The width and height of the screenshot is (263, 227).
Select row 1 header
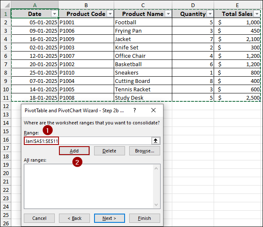click(6, 14)
